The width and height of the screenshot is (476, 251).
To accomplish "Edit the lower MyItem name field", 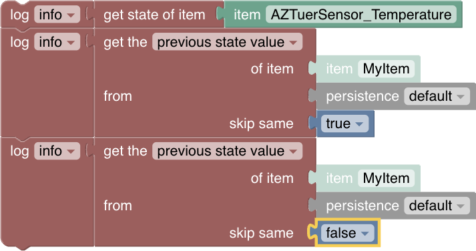I will pyautogui.click(x=386, y=178).
